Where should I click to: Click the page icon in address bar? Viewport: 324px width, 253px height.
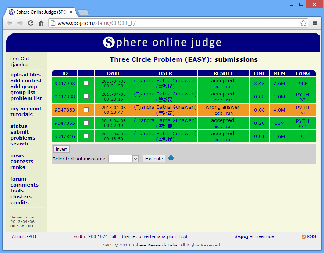tap(53, 23)
